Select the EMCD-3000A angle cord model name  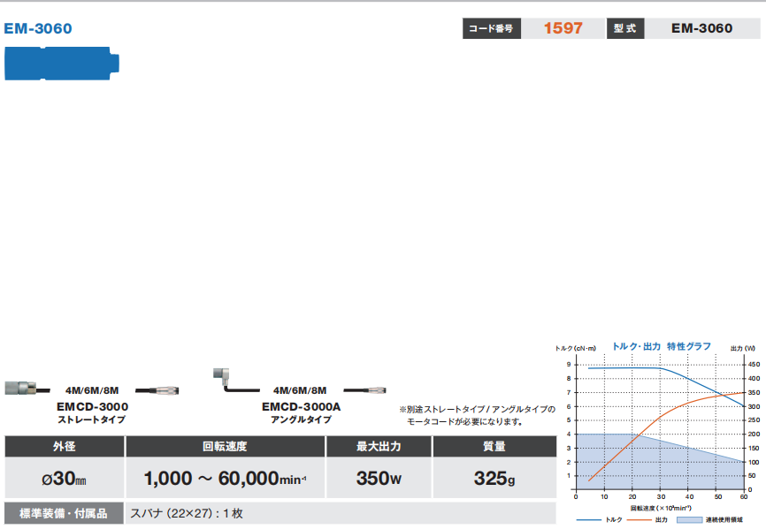tap(301, 406)
